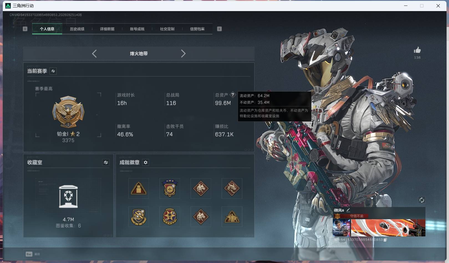The width and height of the screenshot is (449, 263).
Task: Click the 三角洲行动 app icon in title bar
Action: [x=8, y=6]
